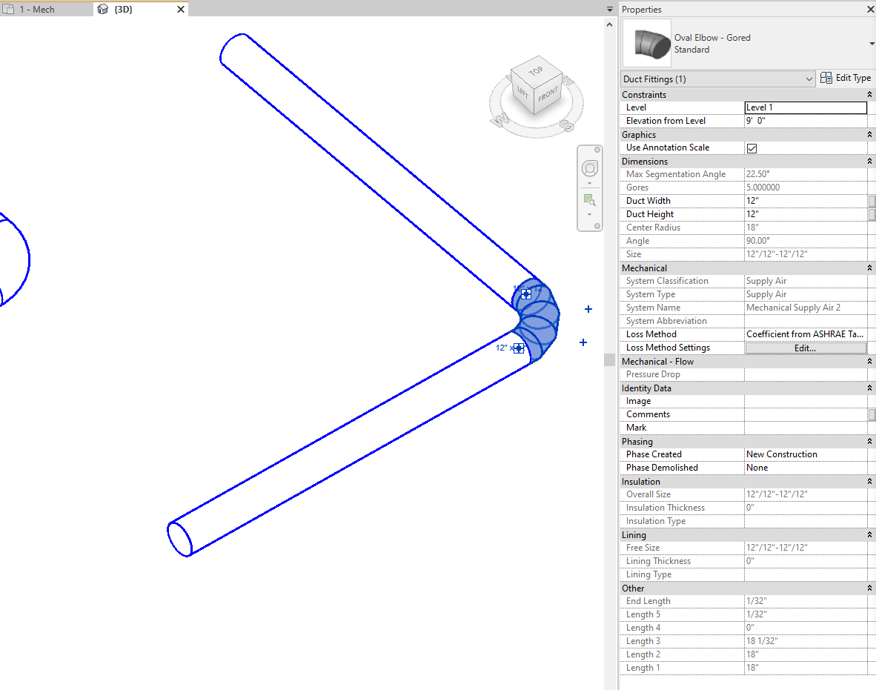Open the zoom options dropdown arrow
The width and height of the screenshot is (876, 690).
[x=589, y=214]
